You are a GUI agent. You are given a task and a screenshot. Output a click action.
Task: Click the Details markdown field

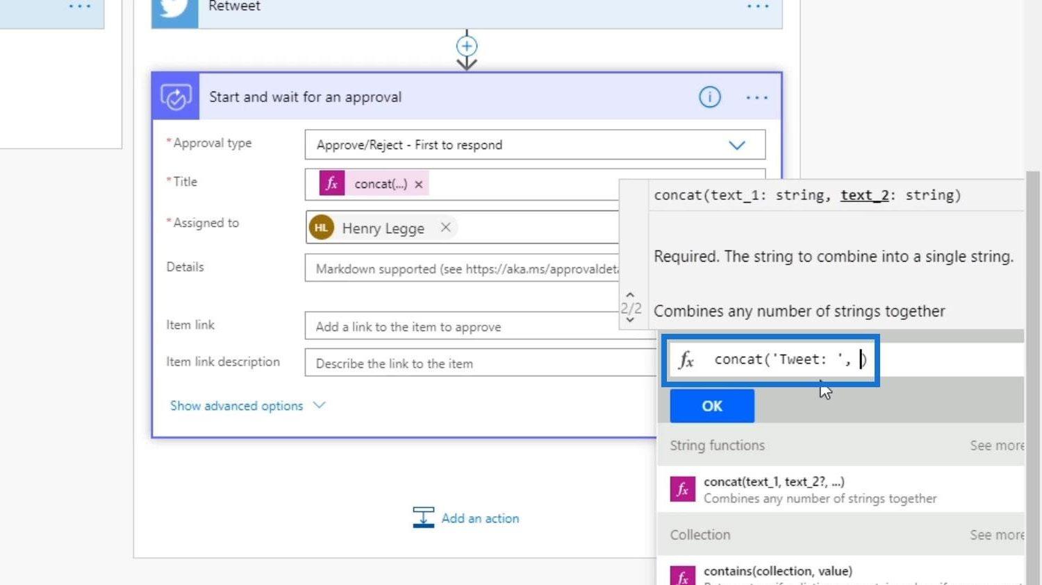click(x=462, y=269)
